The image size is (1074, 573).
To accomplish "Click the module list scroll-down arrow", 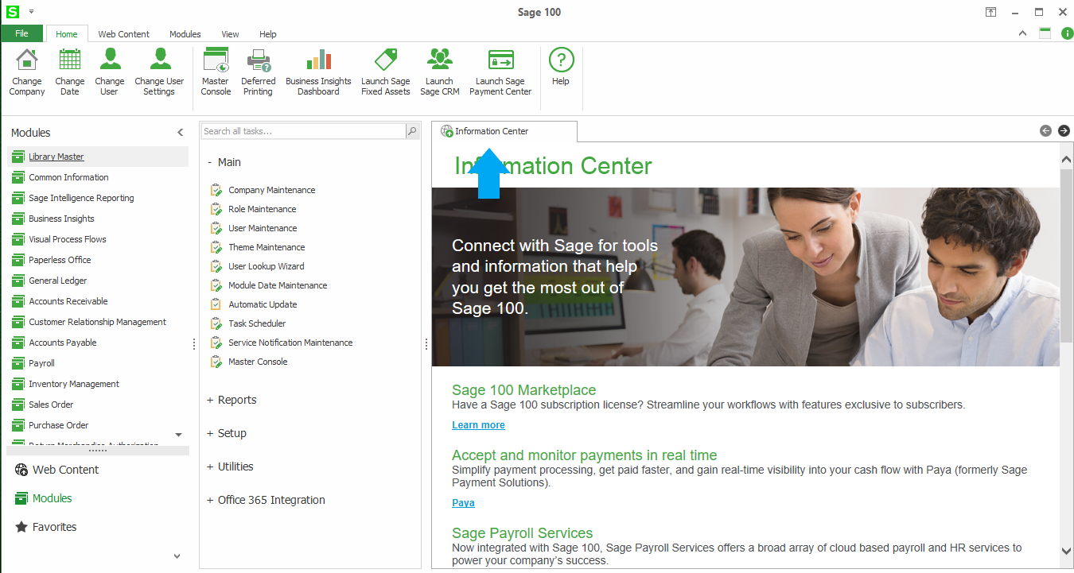I will (178, 435).
